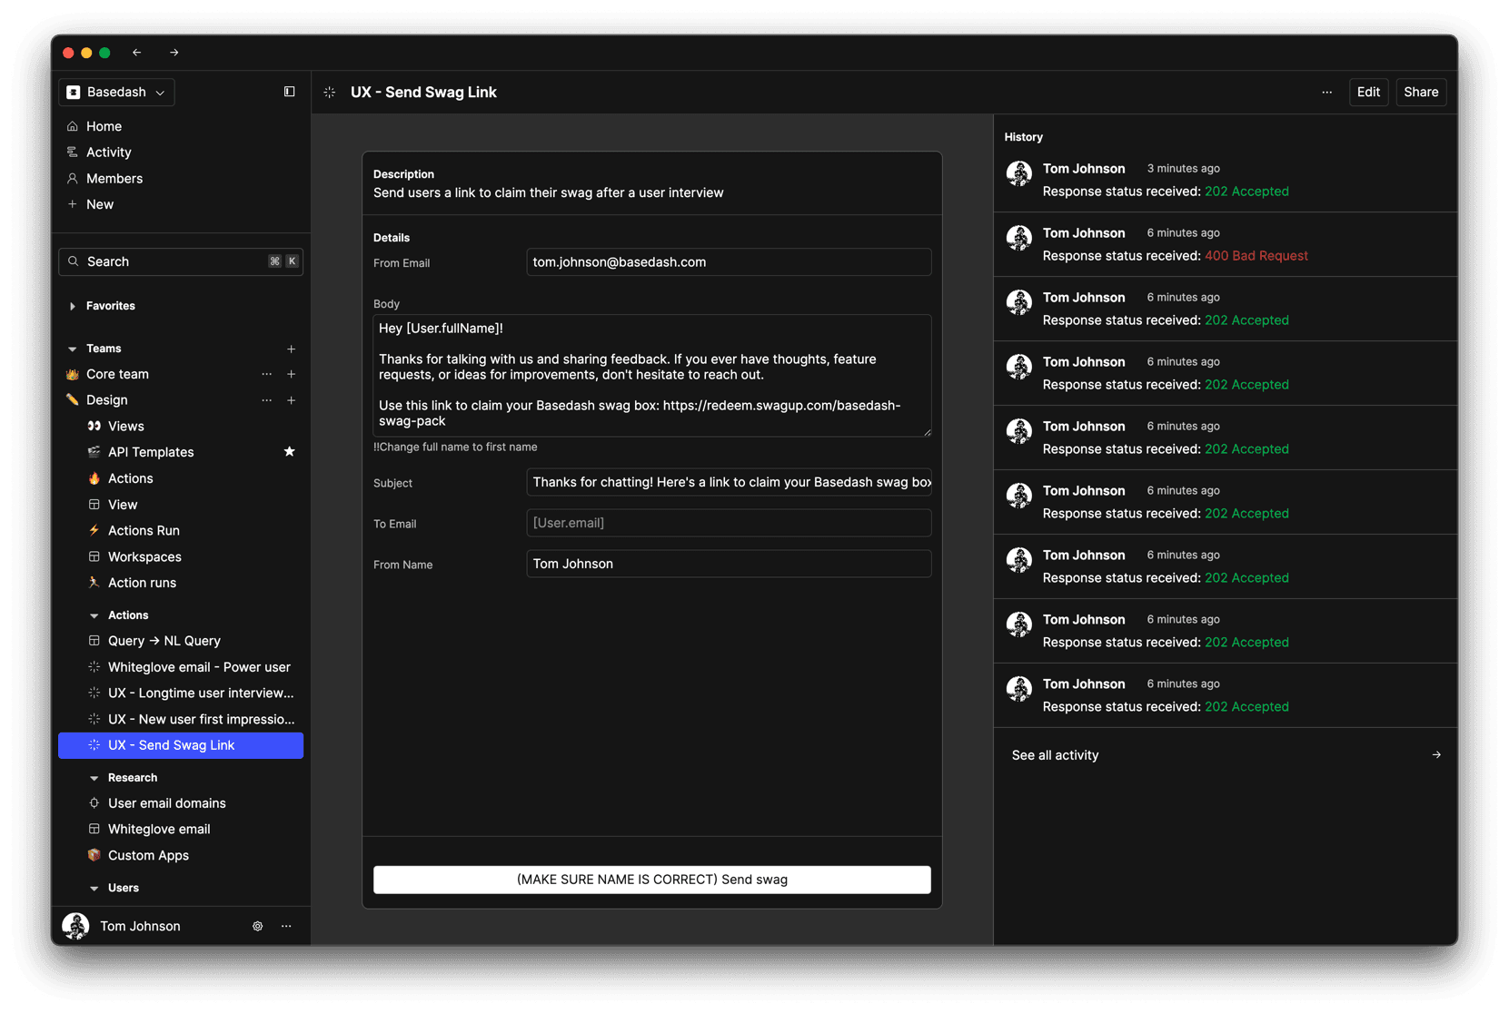Open Action runs item
Viewport: 1509px width, 1013px height.
(x=181, y=583)
